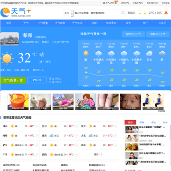Click the 邯郸 city photo thumbnail
This screenshot has height=171, width=171.
9,39
